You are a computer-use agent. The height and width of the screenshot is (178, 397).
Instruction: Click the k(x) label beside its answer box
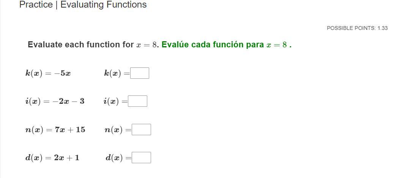pyautogui.click(x=112, y=73)
